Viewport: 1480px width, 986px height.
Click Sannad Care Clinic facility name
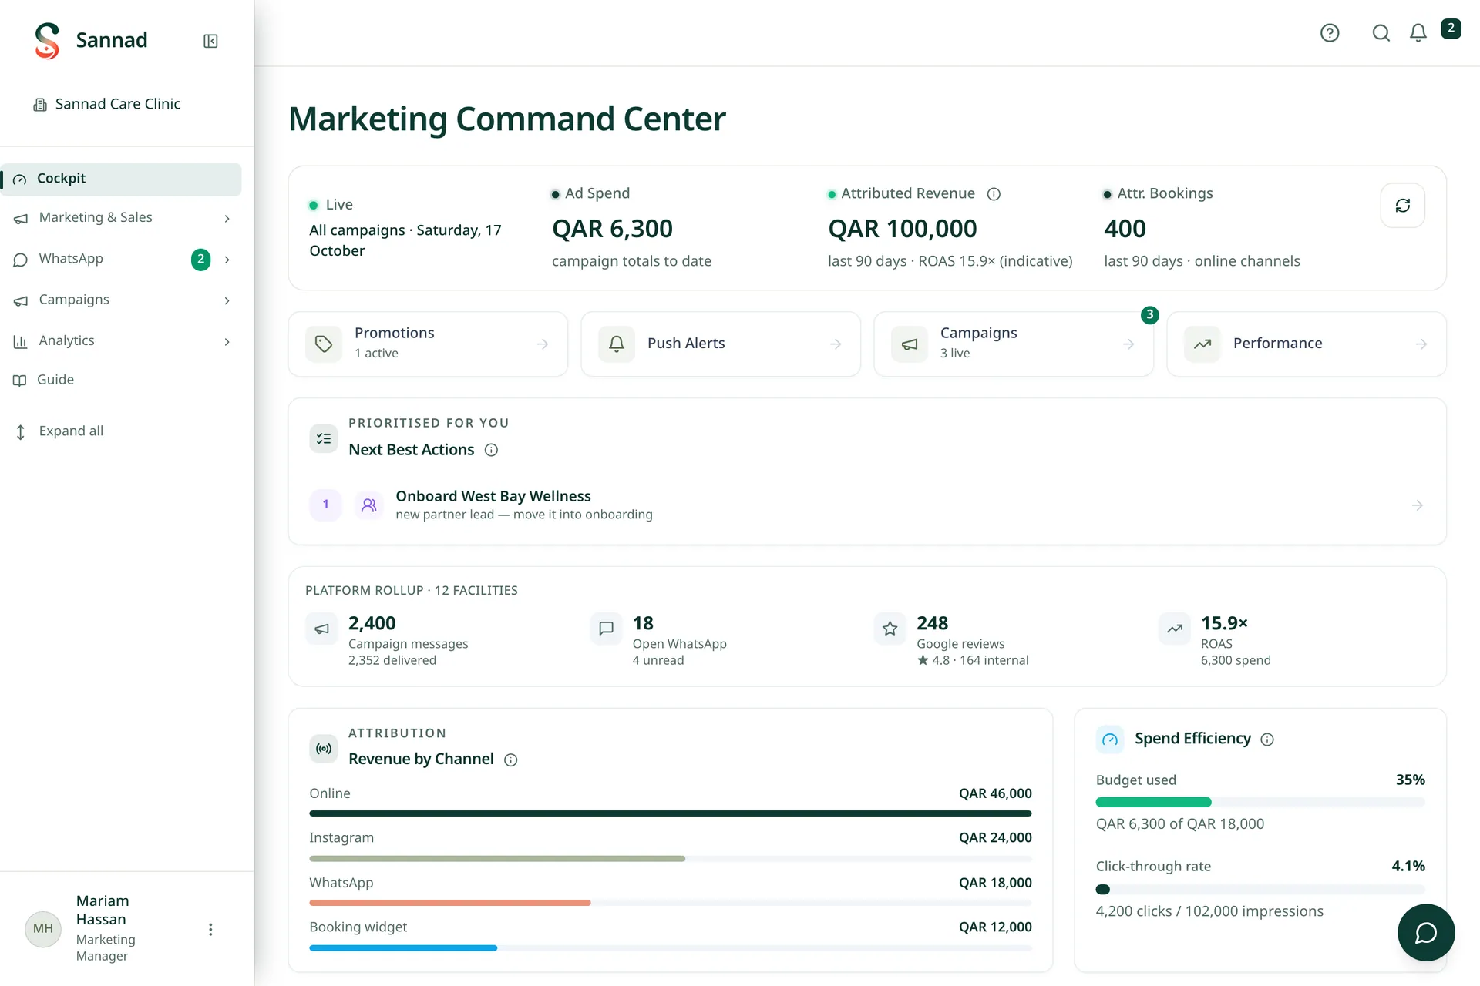[118, 104]
